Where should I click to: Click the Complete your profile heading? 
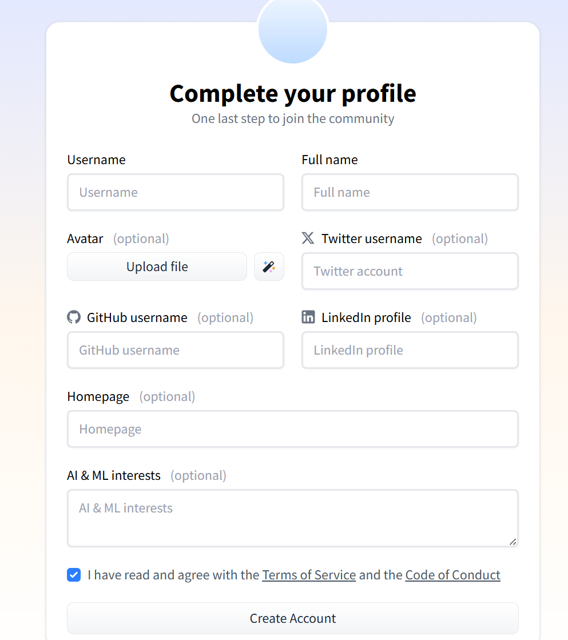292,94
